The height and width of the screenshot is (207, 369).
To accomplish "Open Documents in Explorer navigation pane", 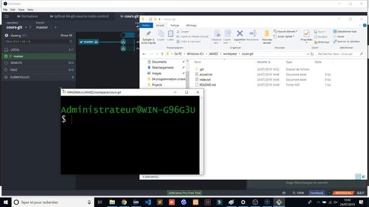I will pyautogui.click(x=159, y=62).
